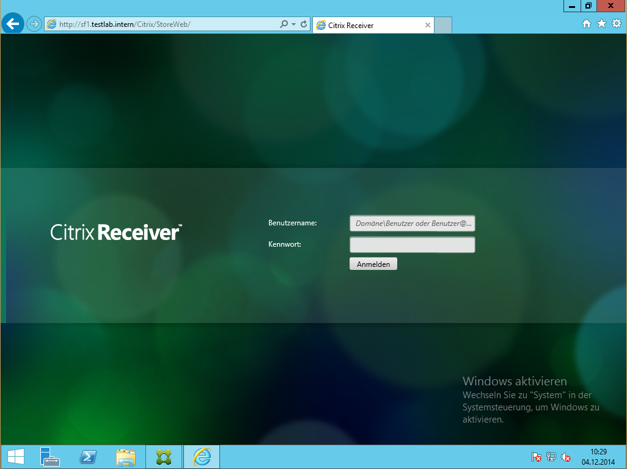Image resolution: width=627 pixels, height=469 pixels.
Task: Open the Tools gear menu
Action: pos(617,24)
